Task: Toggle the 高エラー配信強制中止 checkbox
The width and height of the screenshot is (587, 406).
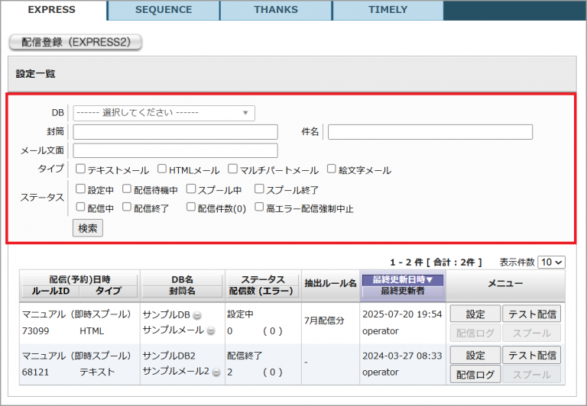Action: (x=260, y=207)
